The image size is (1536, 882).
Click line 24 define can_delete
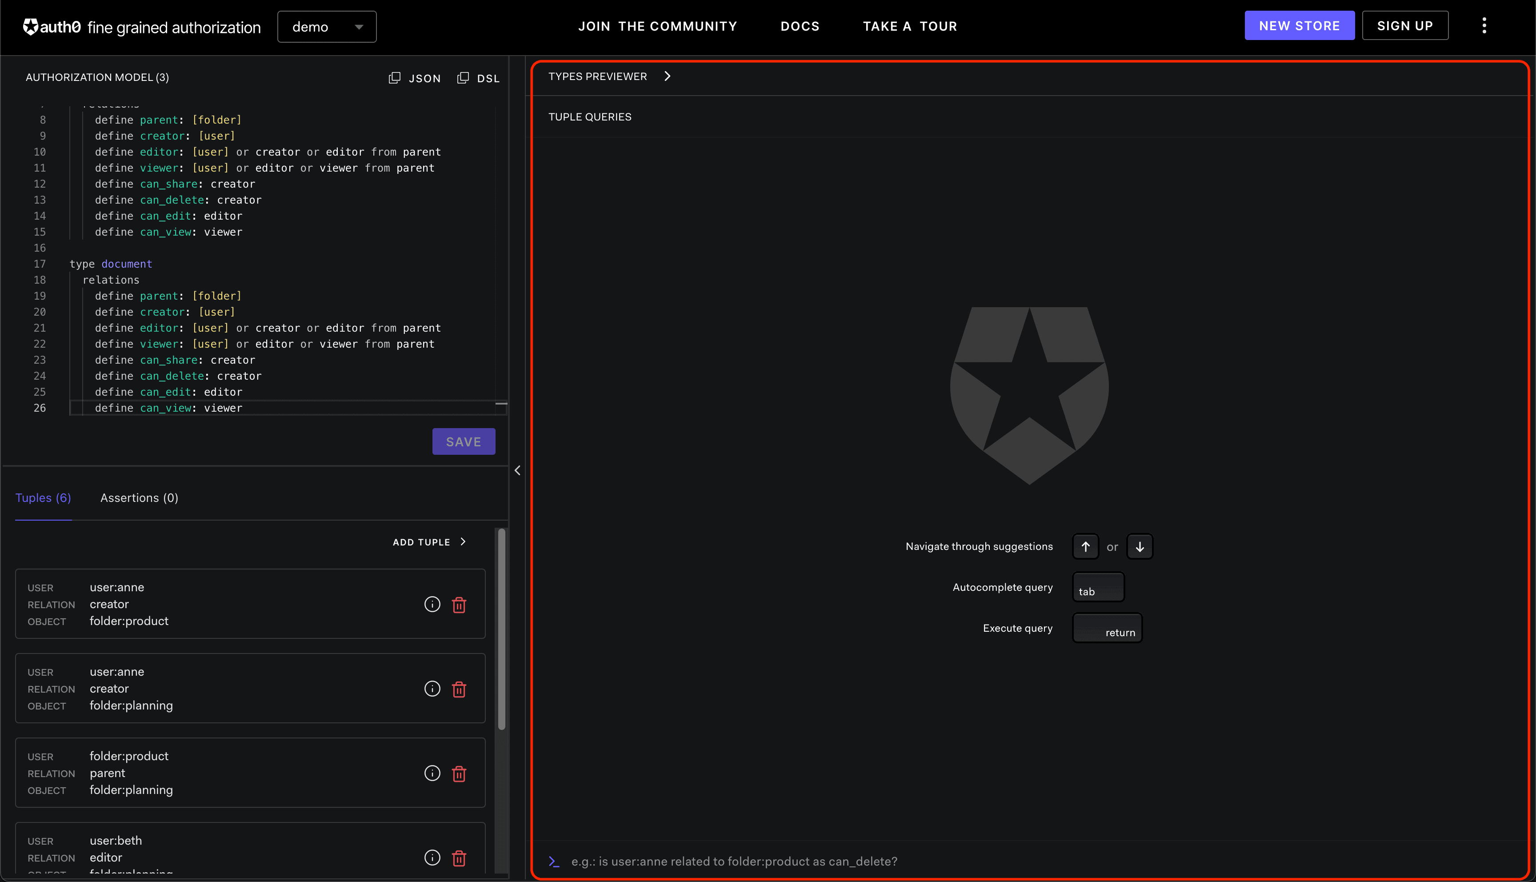[x=178, y=376]
